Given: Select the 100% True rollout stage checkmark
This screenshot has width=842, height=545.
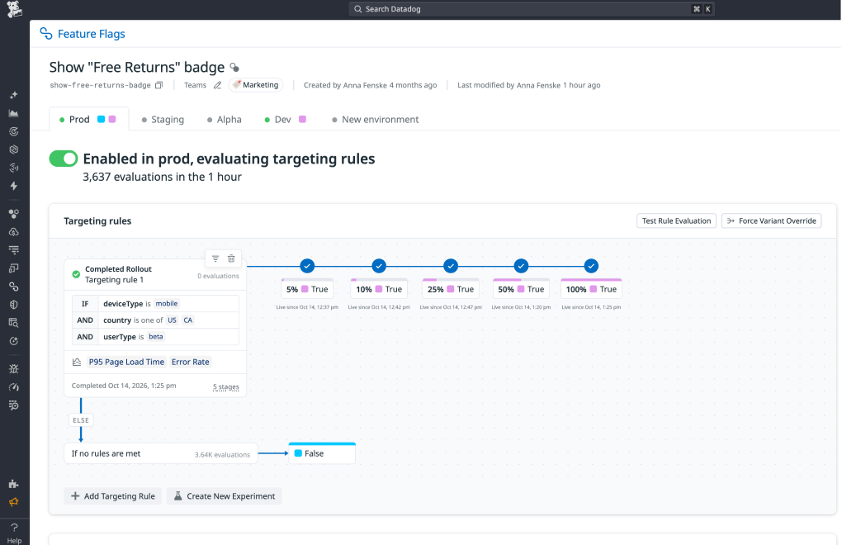Looking at the screenshot, I should click(591, 266).
